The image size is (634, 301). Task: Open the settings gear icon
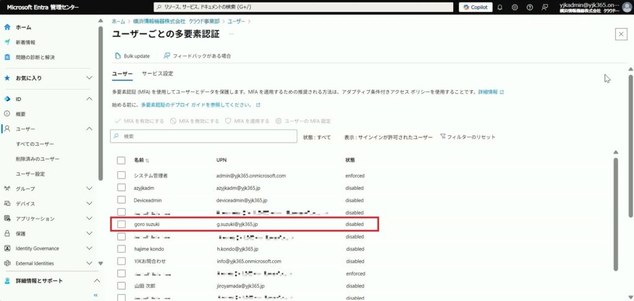[x=515, y=7]
